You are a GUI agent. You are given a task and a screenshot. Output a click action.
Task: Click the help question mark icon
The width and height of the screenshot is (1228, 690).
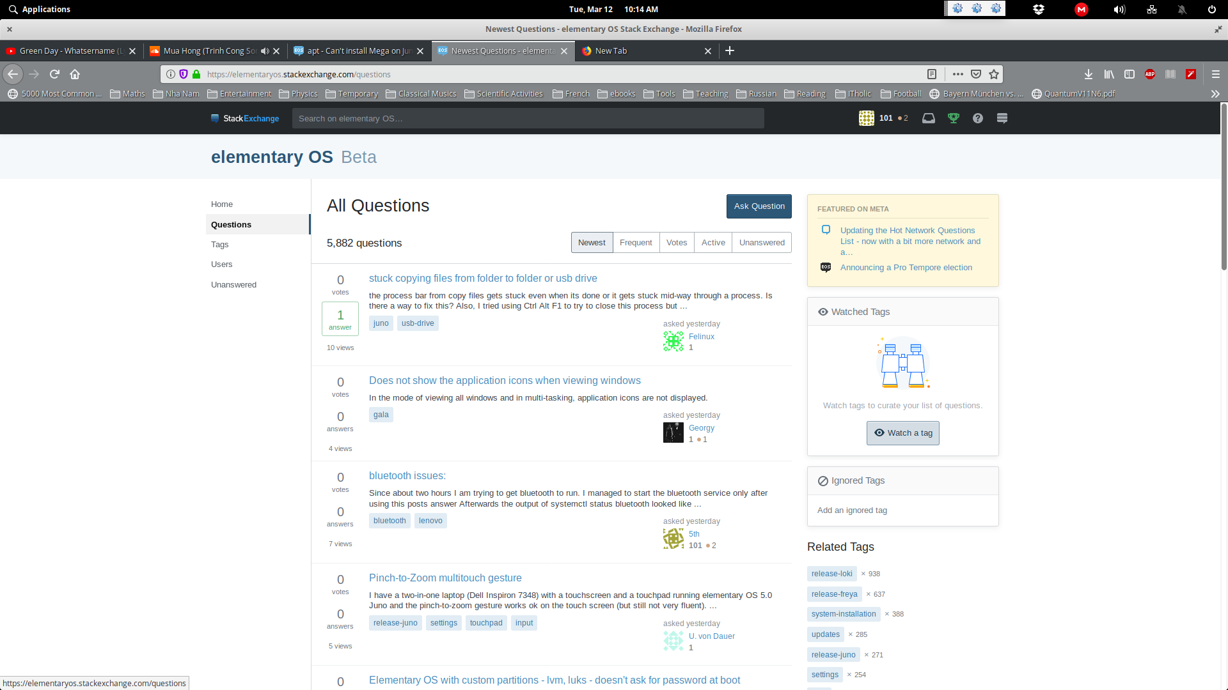(x=977, y=118)
